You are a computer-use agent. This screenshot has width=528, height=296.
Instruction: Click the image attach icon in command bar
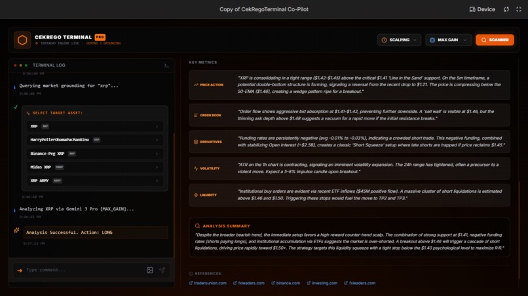pyautogui.click(x=150, y=270)
